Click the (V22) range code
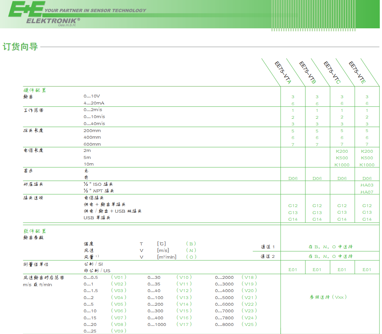 (249, 304)
